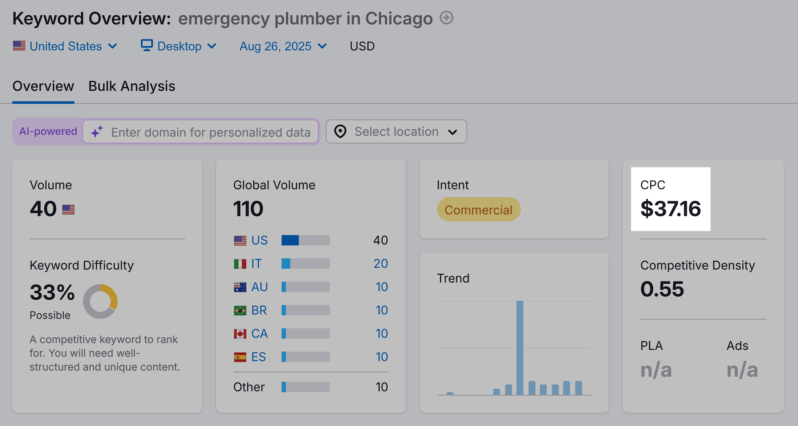The width and height of the screenshot is (798, 426).
Task: Click the tallest bar in Trend chart
Action: (x=520, y=348)
